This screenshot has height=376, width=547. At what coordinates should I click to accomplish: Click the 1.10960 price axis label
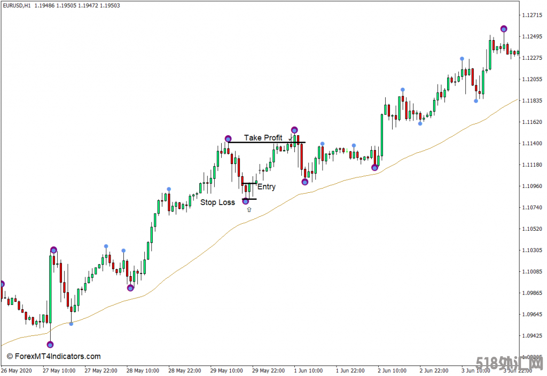(532, 186)
